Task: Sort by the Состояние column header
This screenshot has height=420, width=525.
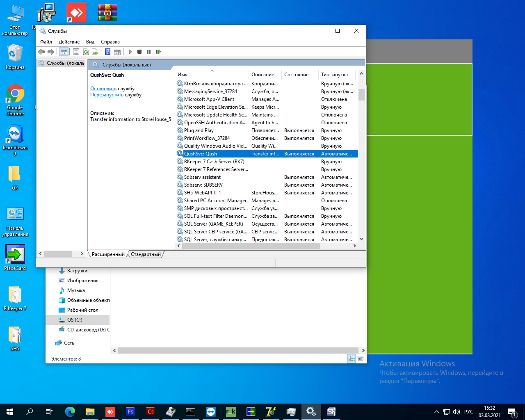Action: pyautogui.click(x=300, y=75)
